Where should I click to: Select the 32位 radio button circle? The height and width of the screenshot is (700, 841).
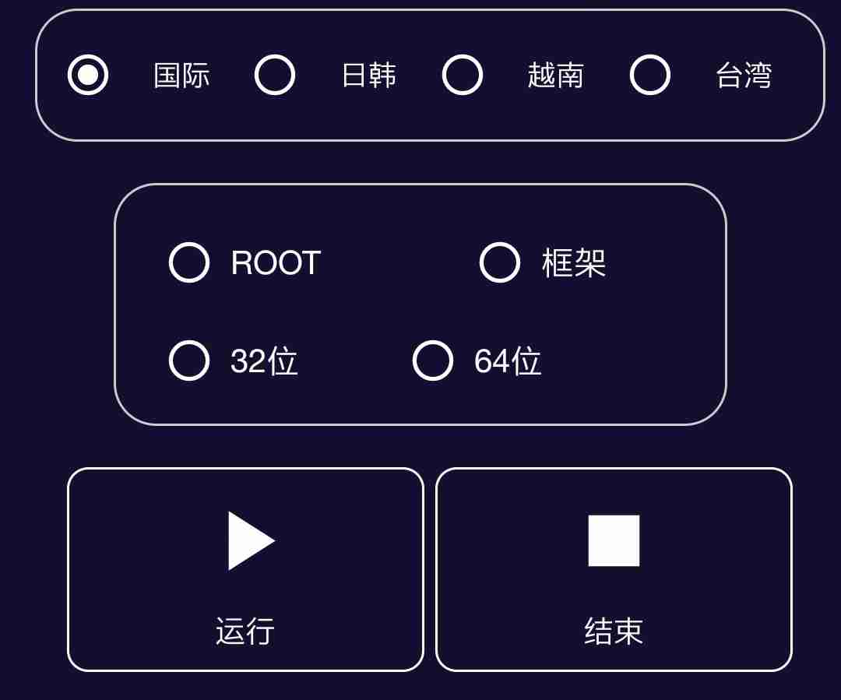pos(188,361)
